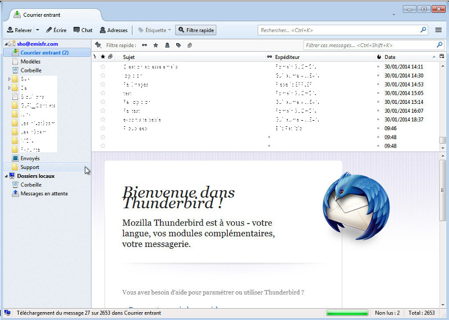Click the download progress bar in status bar
This screenshot has width=449, height=320.
(x=346, y=313)
